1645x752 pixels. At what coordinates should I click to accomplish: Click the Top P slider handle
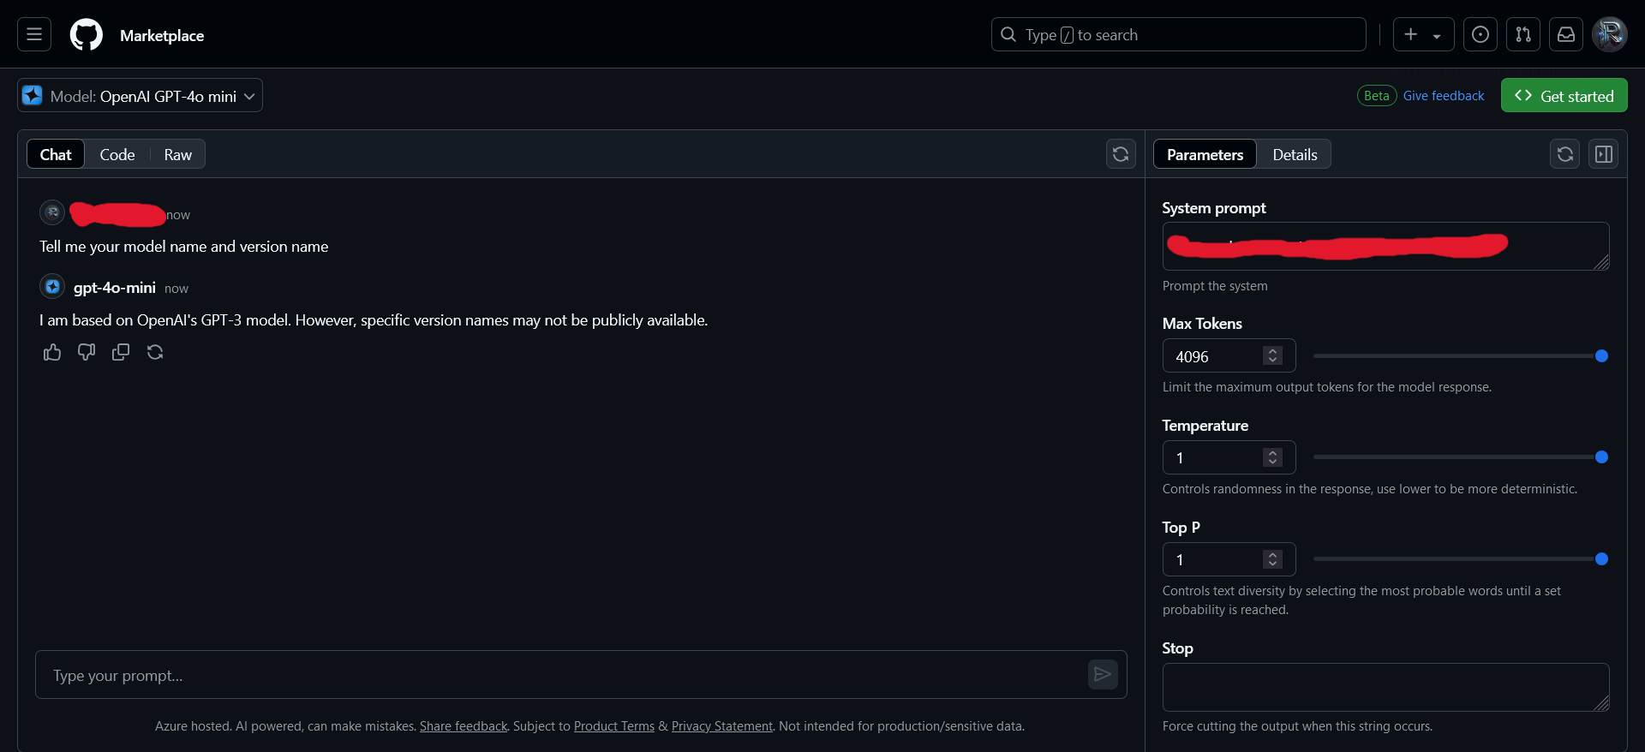(x=1601, y=559)
